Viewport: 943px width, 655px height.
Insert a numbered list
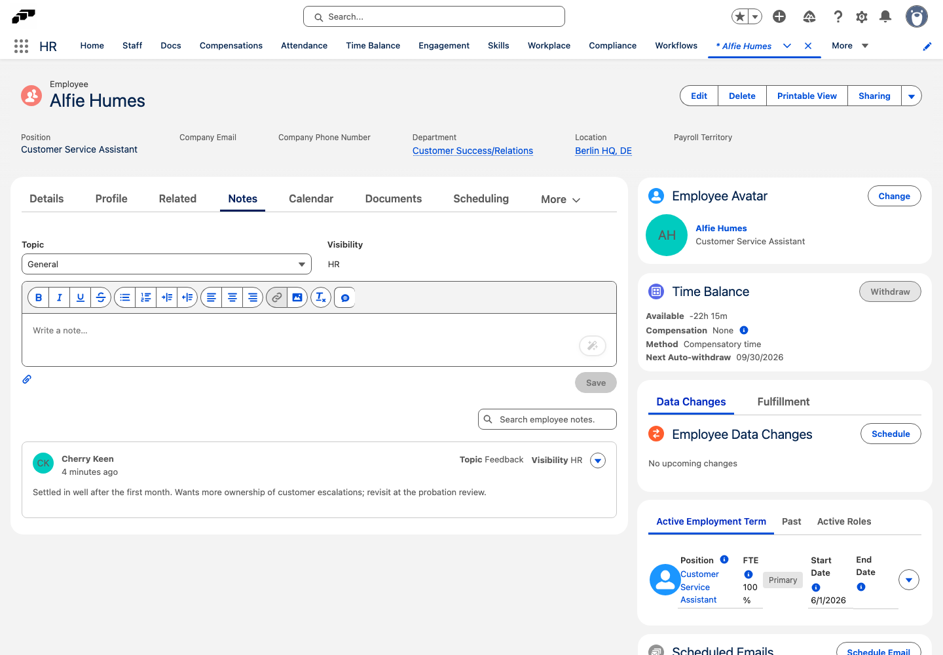pos(146,297)
